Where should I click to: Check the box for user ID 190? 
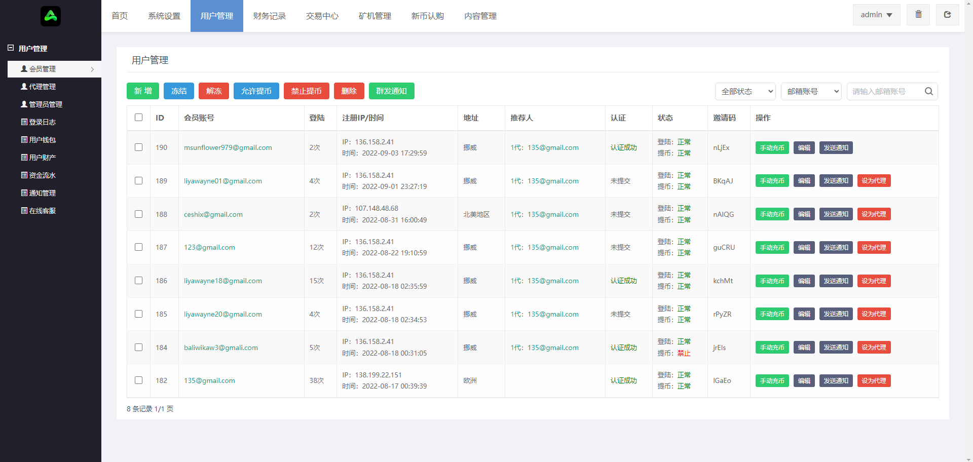pyautogui.click(x=138, y=147)
